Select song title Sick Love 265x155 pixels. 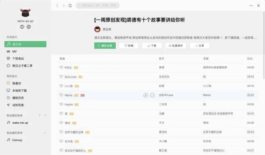point(71,77)
